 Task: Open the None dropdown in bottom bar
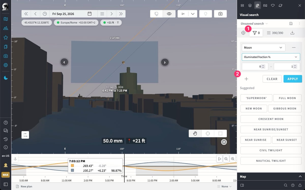[x=224, y=186]
